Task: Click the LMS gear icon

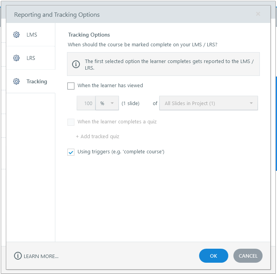Action: point(16,35)
